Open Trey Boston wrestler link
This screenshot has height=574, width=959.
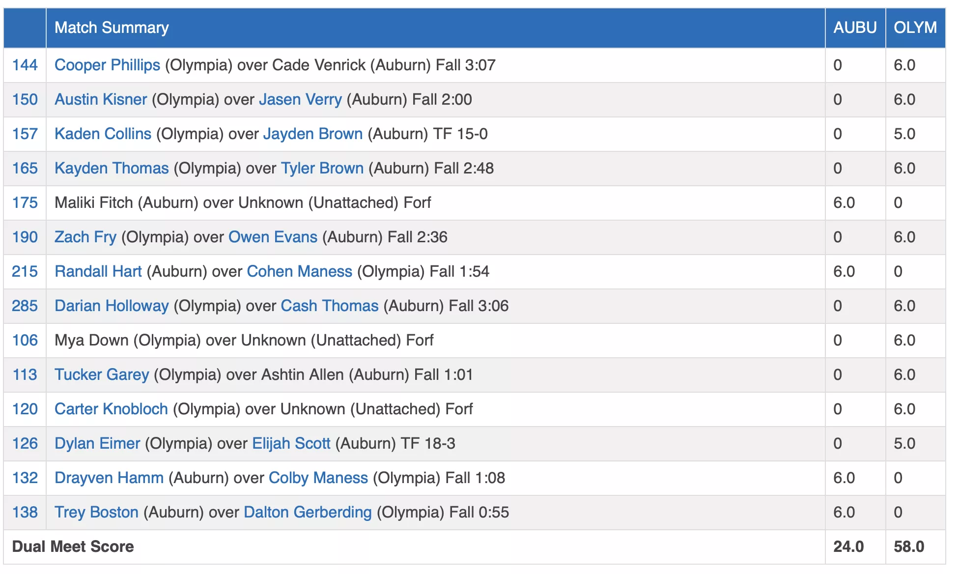click(96, 512)
